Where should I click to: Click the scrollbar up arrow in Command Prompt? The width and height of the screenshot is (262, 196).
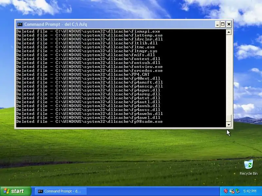pyautogui.click(x=229, y=32)
